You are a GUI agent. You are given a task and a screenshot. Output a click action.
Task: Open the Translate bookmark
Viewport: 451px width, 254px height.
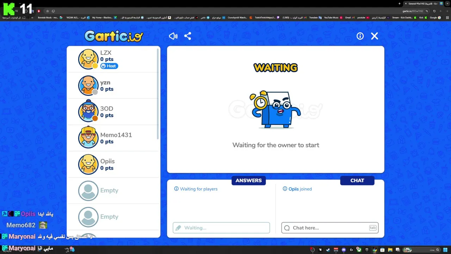click(315, 18)
